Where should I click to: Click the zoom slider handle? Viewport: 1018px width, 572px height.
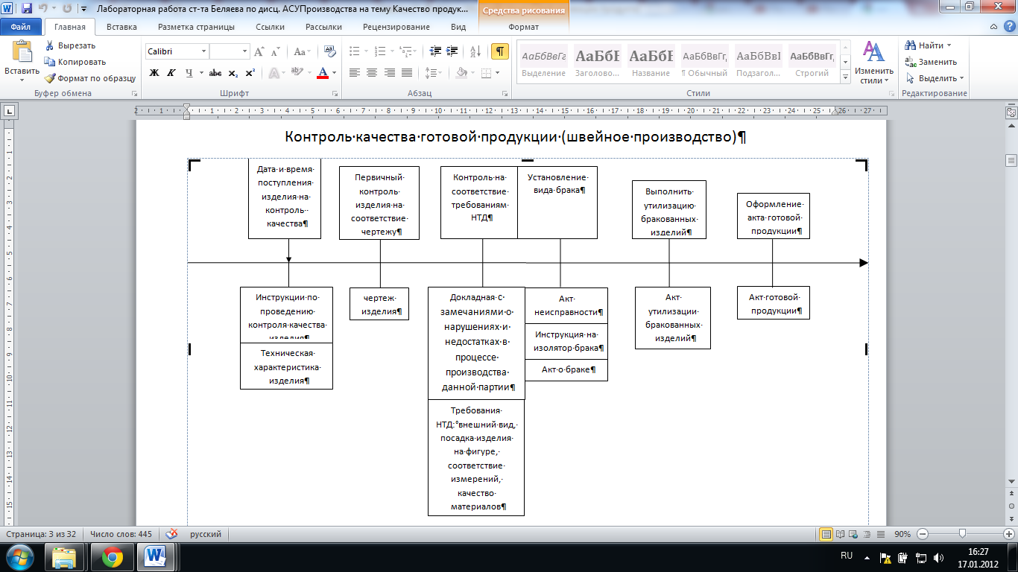tap(963, 534)
